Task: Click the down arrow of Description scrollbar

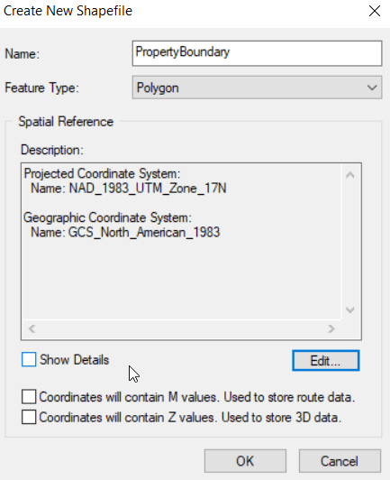Action: click(x=350, y=309)
